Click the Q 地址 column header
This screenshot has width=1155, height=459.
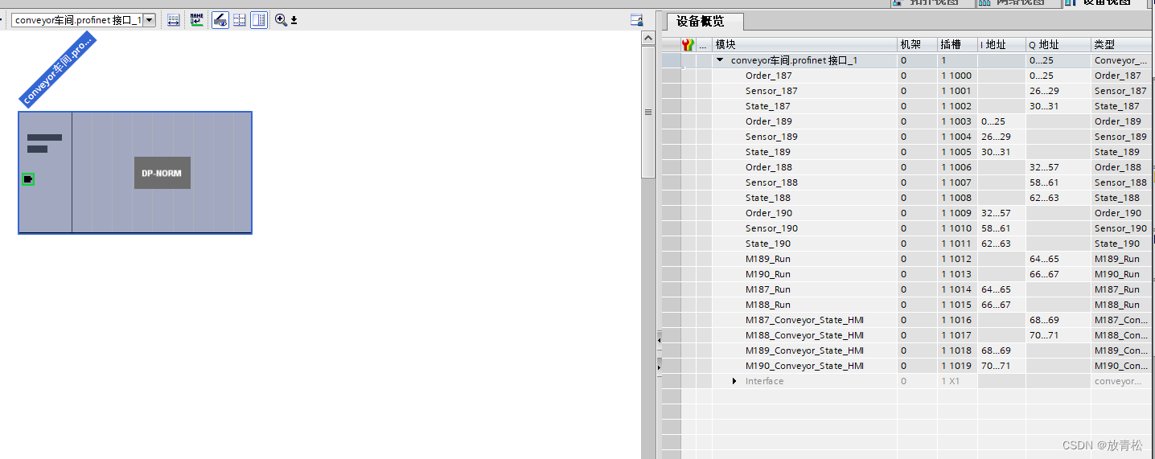(x=1058, y=45)
